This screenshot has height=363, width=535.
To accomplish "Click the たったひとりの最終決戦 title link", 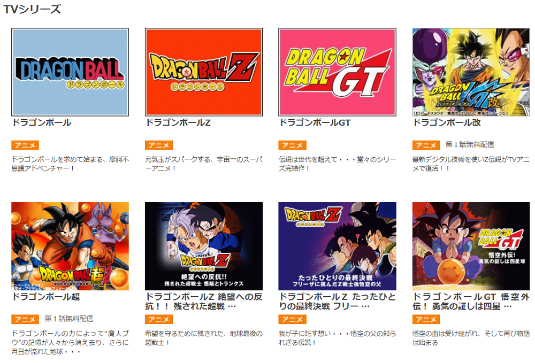I will 337,302.
